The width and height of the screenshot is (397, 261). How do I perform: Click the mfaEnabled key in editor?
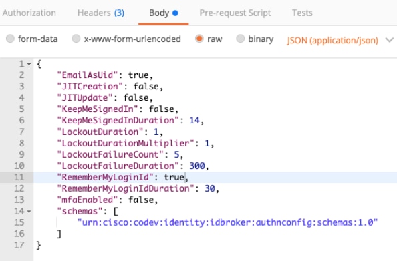(88, 200)
